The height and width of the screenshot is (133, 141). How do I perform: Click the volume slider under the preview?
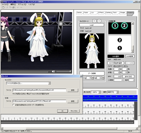64,72
